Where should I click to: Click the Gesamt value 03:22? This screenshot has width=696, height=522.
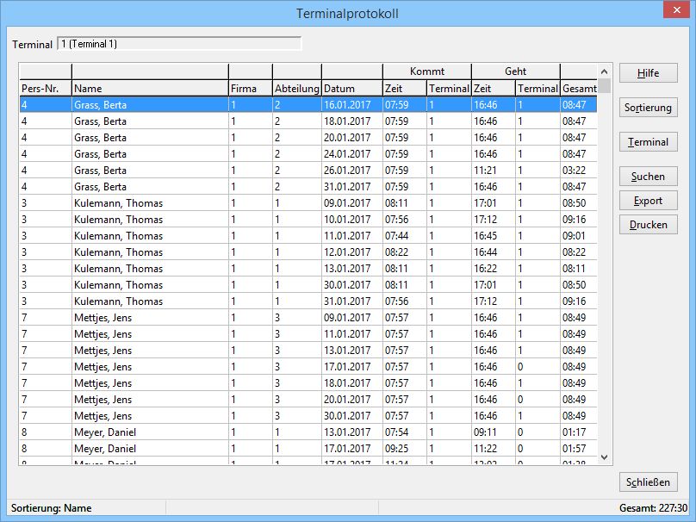(x=579, y=171)
